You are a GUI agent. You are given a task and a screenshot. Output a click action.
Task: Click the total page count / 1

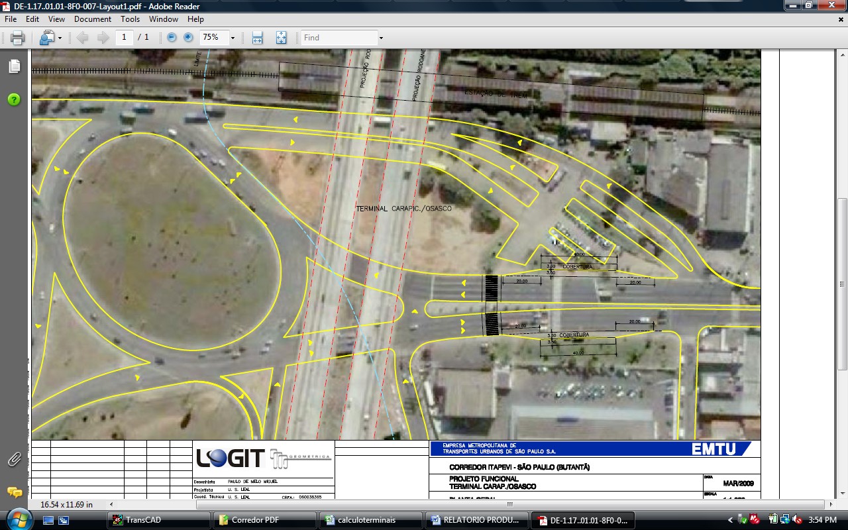click(x=143, y=38)
